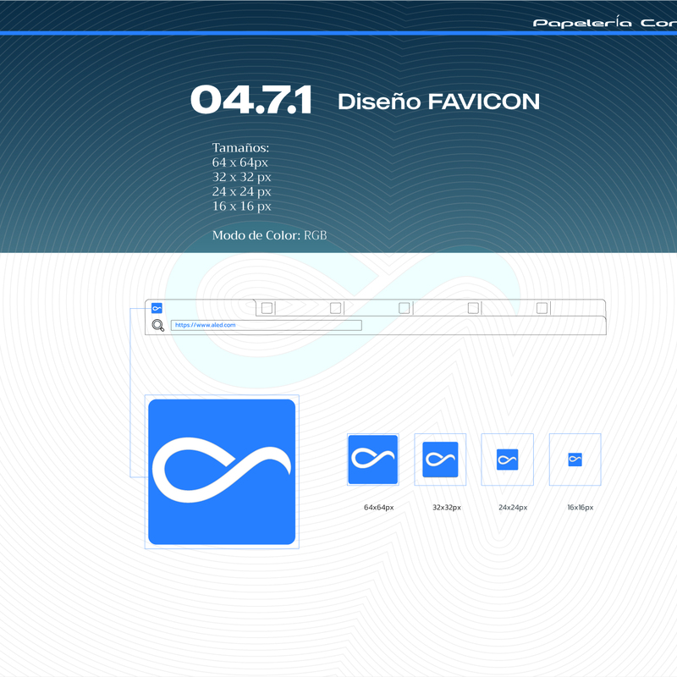This screenshot has width=677, height=677.
Task: Switch to the last browser tab on right
Action: tap(542, 308)
